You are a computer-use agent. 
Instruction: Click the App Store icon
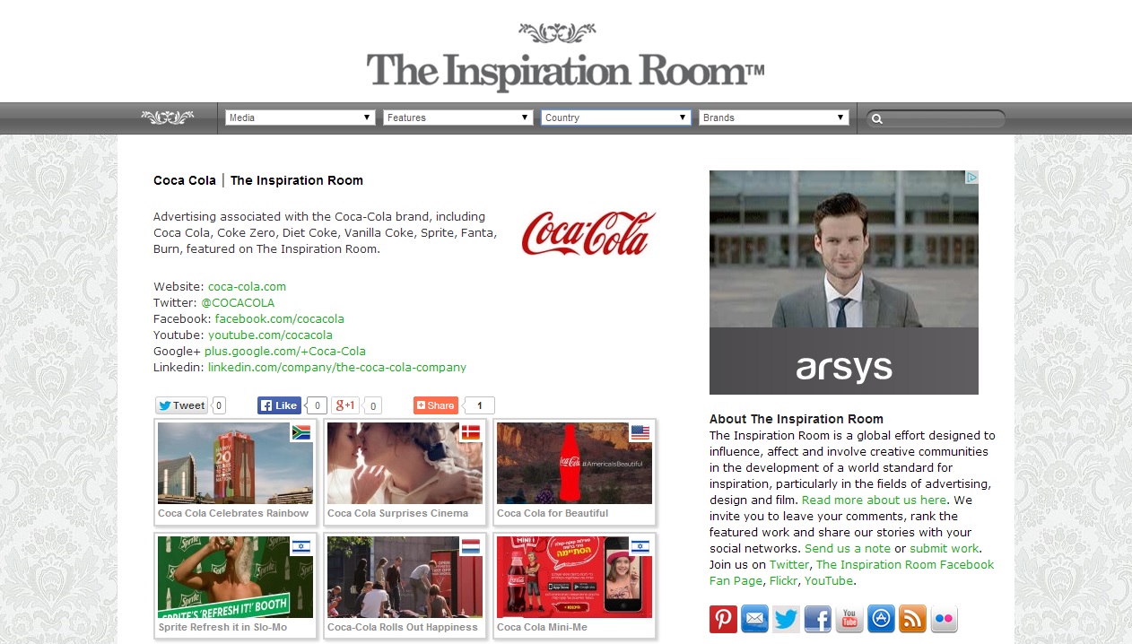[x=881, y=619]
